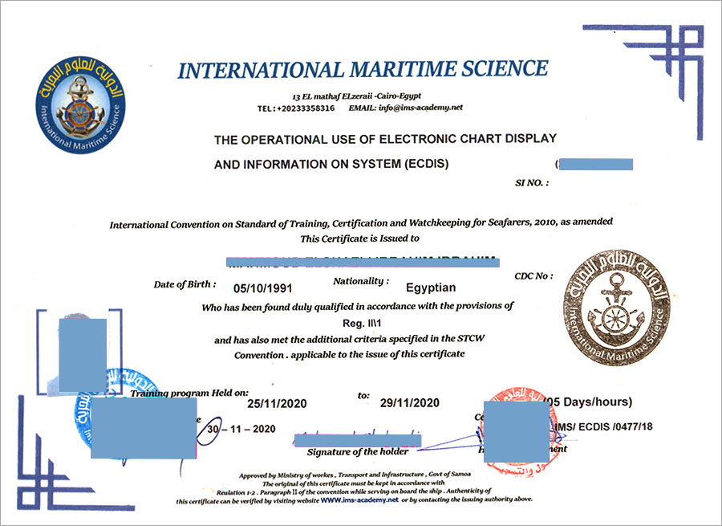Select the nationality value Egyptian
722x526 pixels.
[x=431, y=287]
